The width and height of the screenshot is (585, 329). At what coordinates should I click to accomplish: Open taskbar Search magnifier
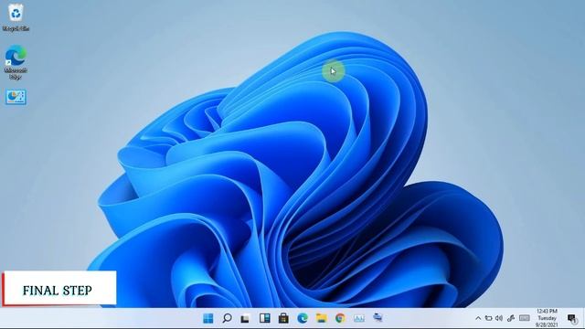tap(227, 318)
